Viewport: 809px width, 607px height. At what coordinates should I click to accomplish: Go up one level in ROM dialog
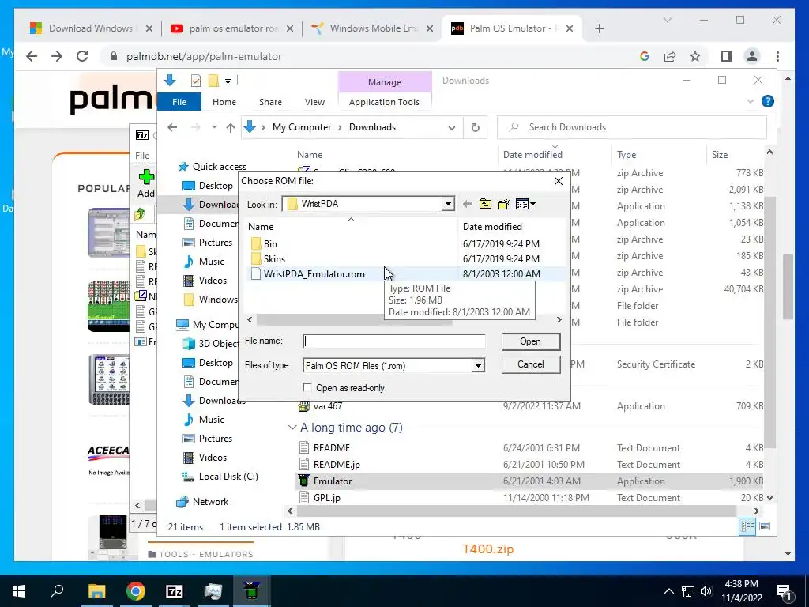485,204
